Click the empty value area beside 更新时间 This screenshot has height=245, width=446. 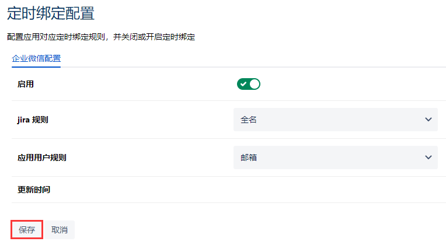pos(335,190)
